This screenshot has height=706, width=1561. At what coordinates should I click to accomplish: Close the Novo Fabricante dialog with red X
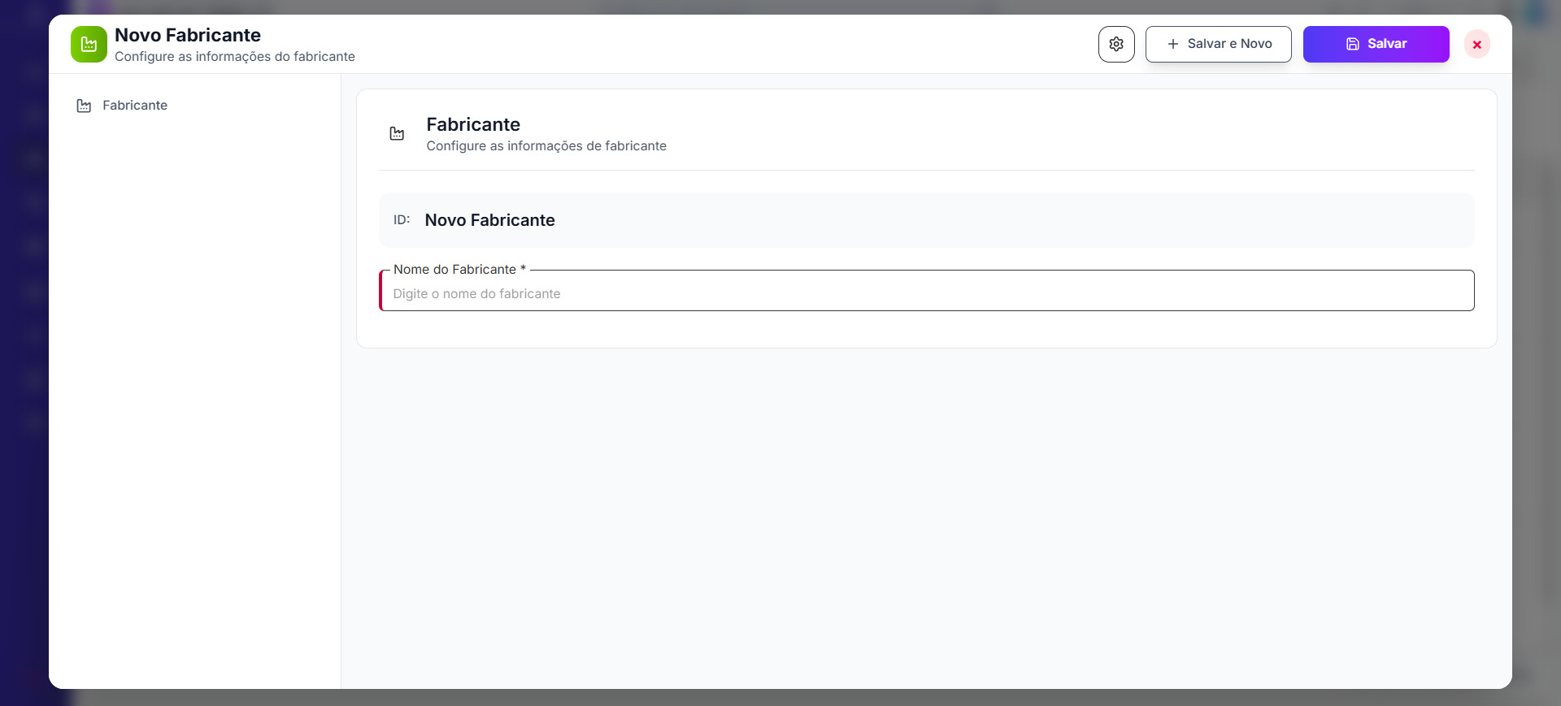tap(1476, 45)
